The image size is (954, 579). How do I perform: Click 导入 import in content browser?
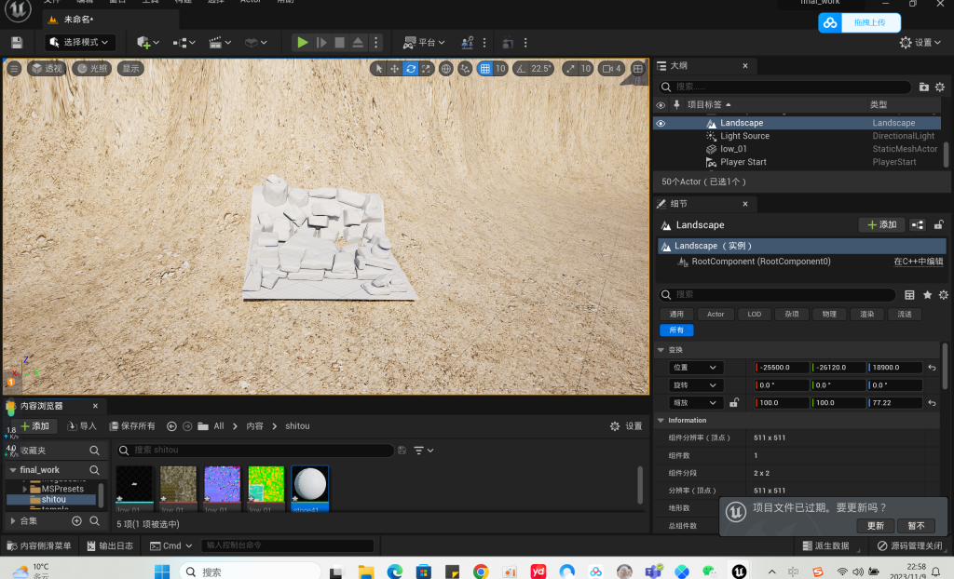(x=82, y=426)
